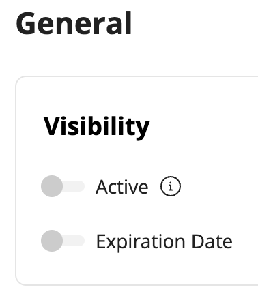Click the Expiration Date label text

pyautogui.click(x=164, y=242)
